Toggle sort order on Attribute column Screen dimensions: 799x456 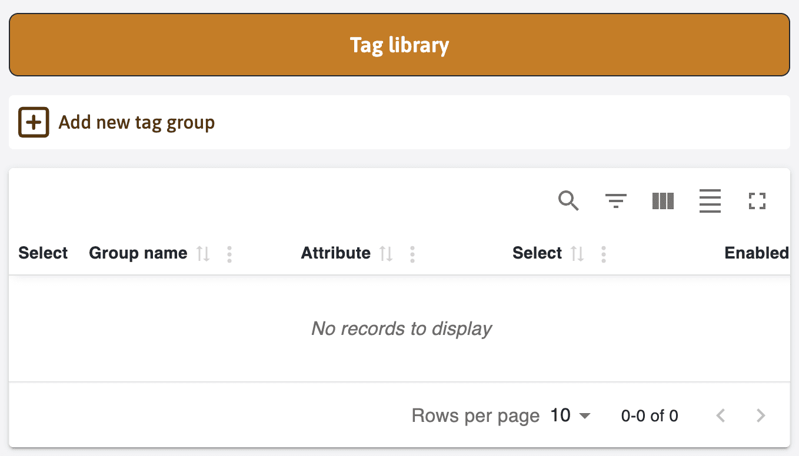[x=387, y=254]
